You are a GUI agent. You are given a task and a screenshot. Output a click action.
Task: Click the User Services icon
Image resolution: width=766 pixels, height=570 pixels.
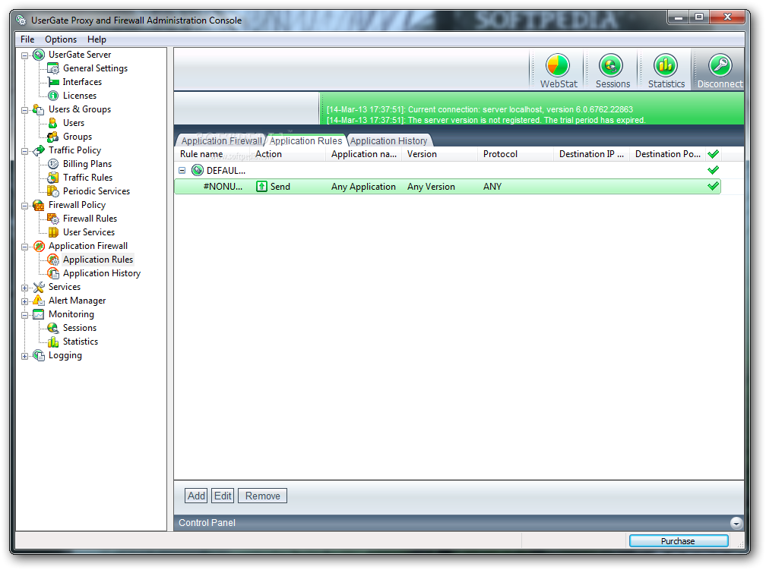coord(52,232)
